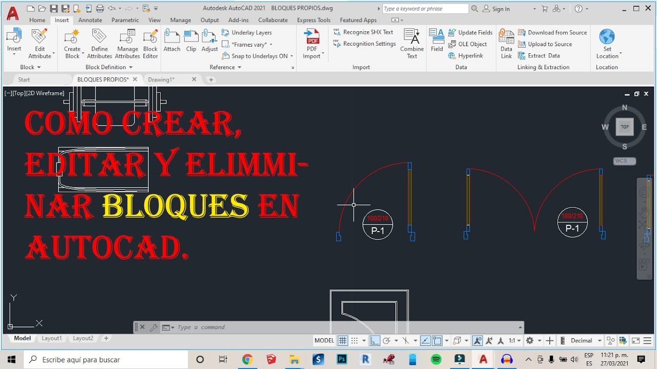Click the Combine Text tool
Viewport: 657px width, 369px height.
[x=412, y=44]
